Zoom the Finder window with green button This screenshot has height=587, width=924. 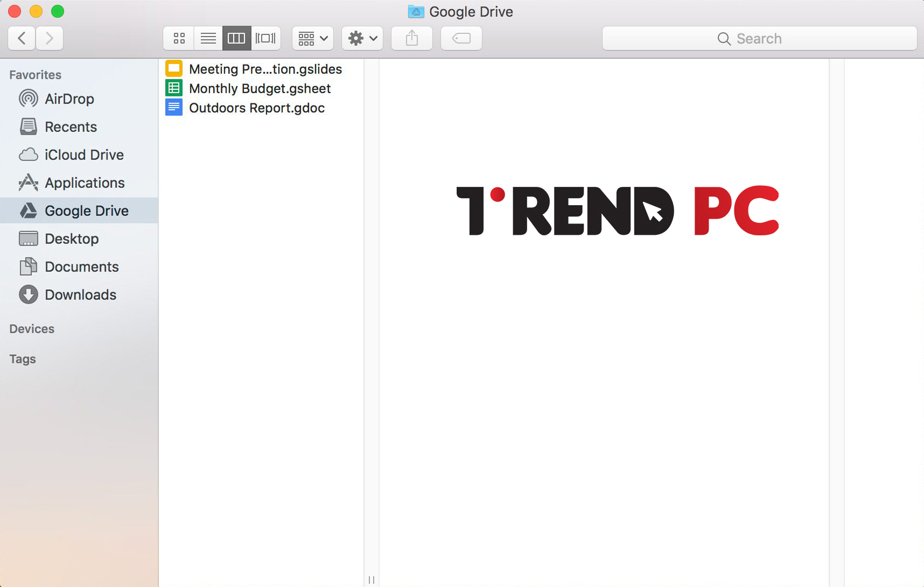tap(58, 11)
